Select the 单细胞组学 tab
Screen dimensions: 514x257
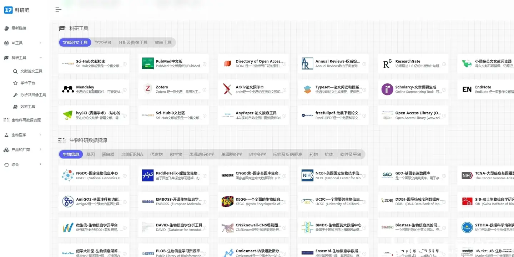tap(232, 154)
